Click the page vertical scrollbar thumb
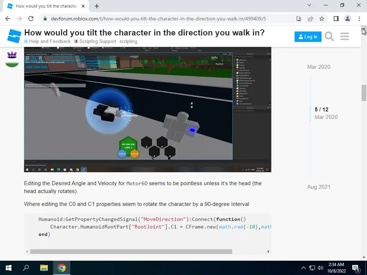The height and width of the screenshot is (275, 367). coord(364,93)
